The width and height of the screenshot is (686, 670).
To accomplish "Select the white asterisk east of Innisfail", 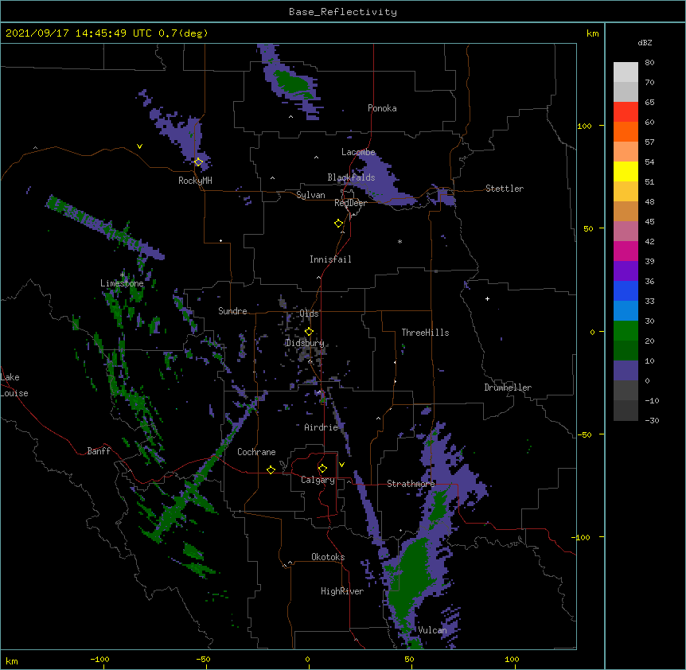I will 400,241.
